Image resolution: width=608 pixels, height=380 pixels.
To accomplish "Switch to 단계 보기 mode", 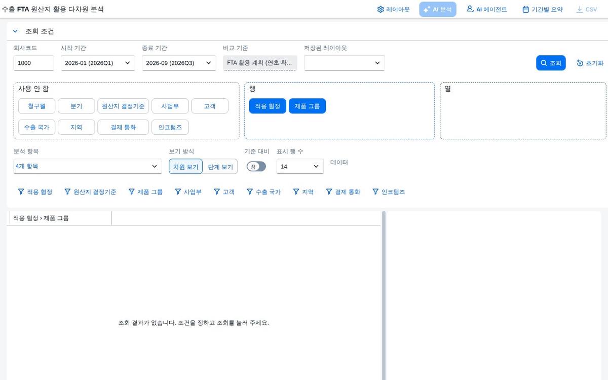I will click(220, 166).
